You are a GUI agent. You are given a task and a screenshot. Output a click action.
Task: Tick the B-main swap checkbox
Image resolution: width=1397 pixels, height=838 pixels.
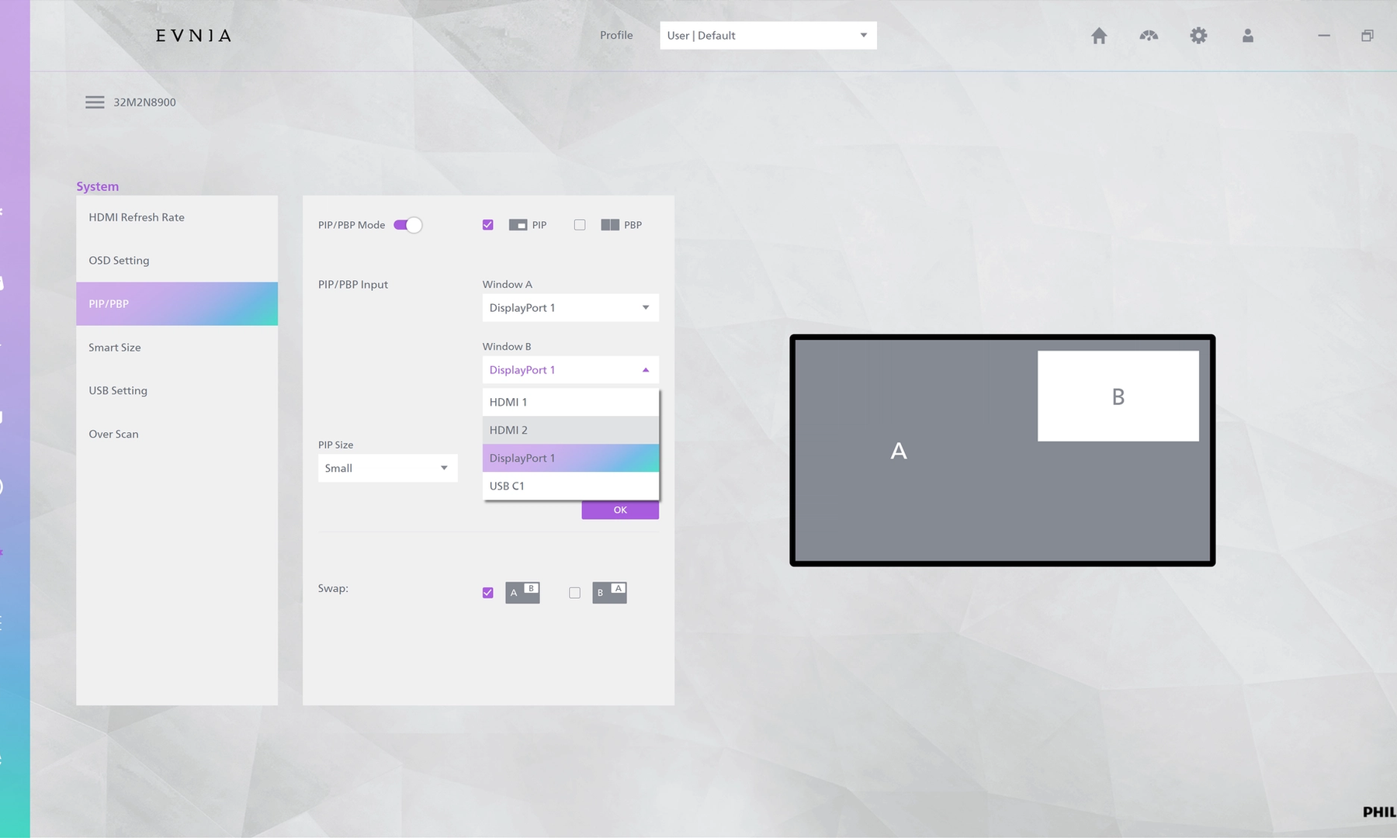tap(574, 593)
